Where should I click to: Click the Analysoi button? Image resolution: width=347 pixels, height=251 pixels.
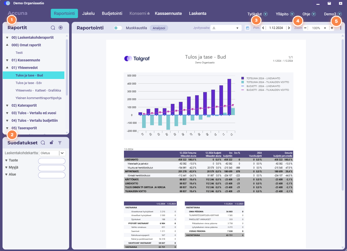(159, 28)
